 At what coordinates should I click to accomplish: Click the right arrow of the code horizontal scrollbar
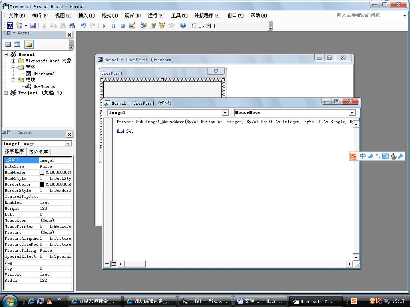coord(350,264)
